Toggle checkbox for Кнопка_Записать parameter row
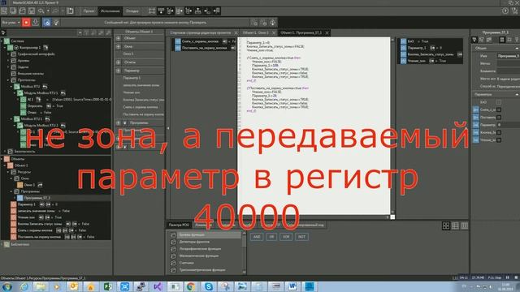 (499, 132)
